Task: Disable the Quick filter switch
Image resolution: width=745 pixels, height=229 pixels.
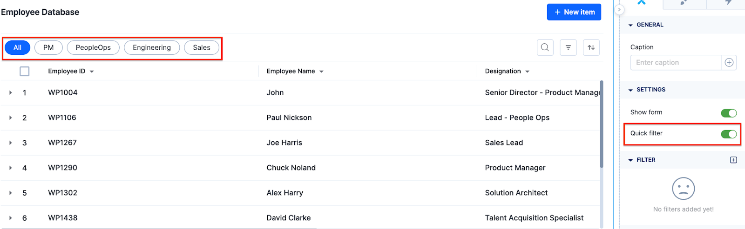Action: pos(729,134)
